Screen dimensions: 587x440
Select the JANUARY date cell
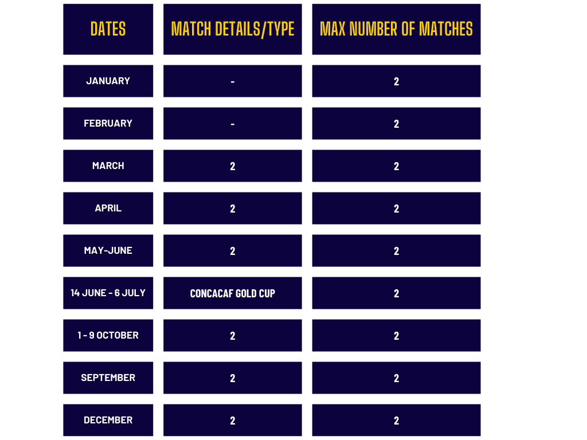coord(108,81)
